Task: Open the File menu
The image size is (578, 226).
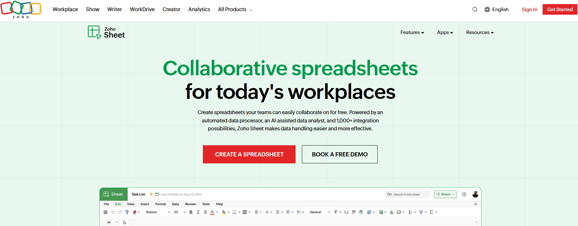Action: [106, 204]
